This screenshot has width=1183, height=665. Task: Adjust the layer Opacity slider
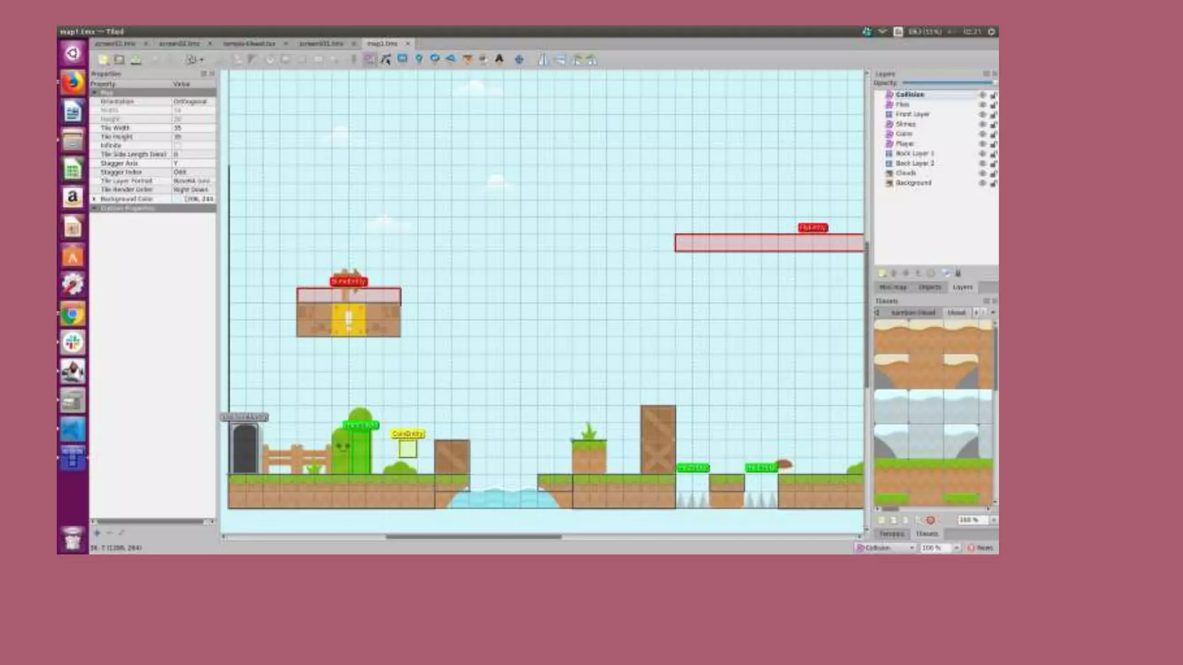(x=947, y=83)
